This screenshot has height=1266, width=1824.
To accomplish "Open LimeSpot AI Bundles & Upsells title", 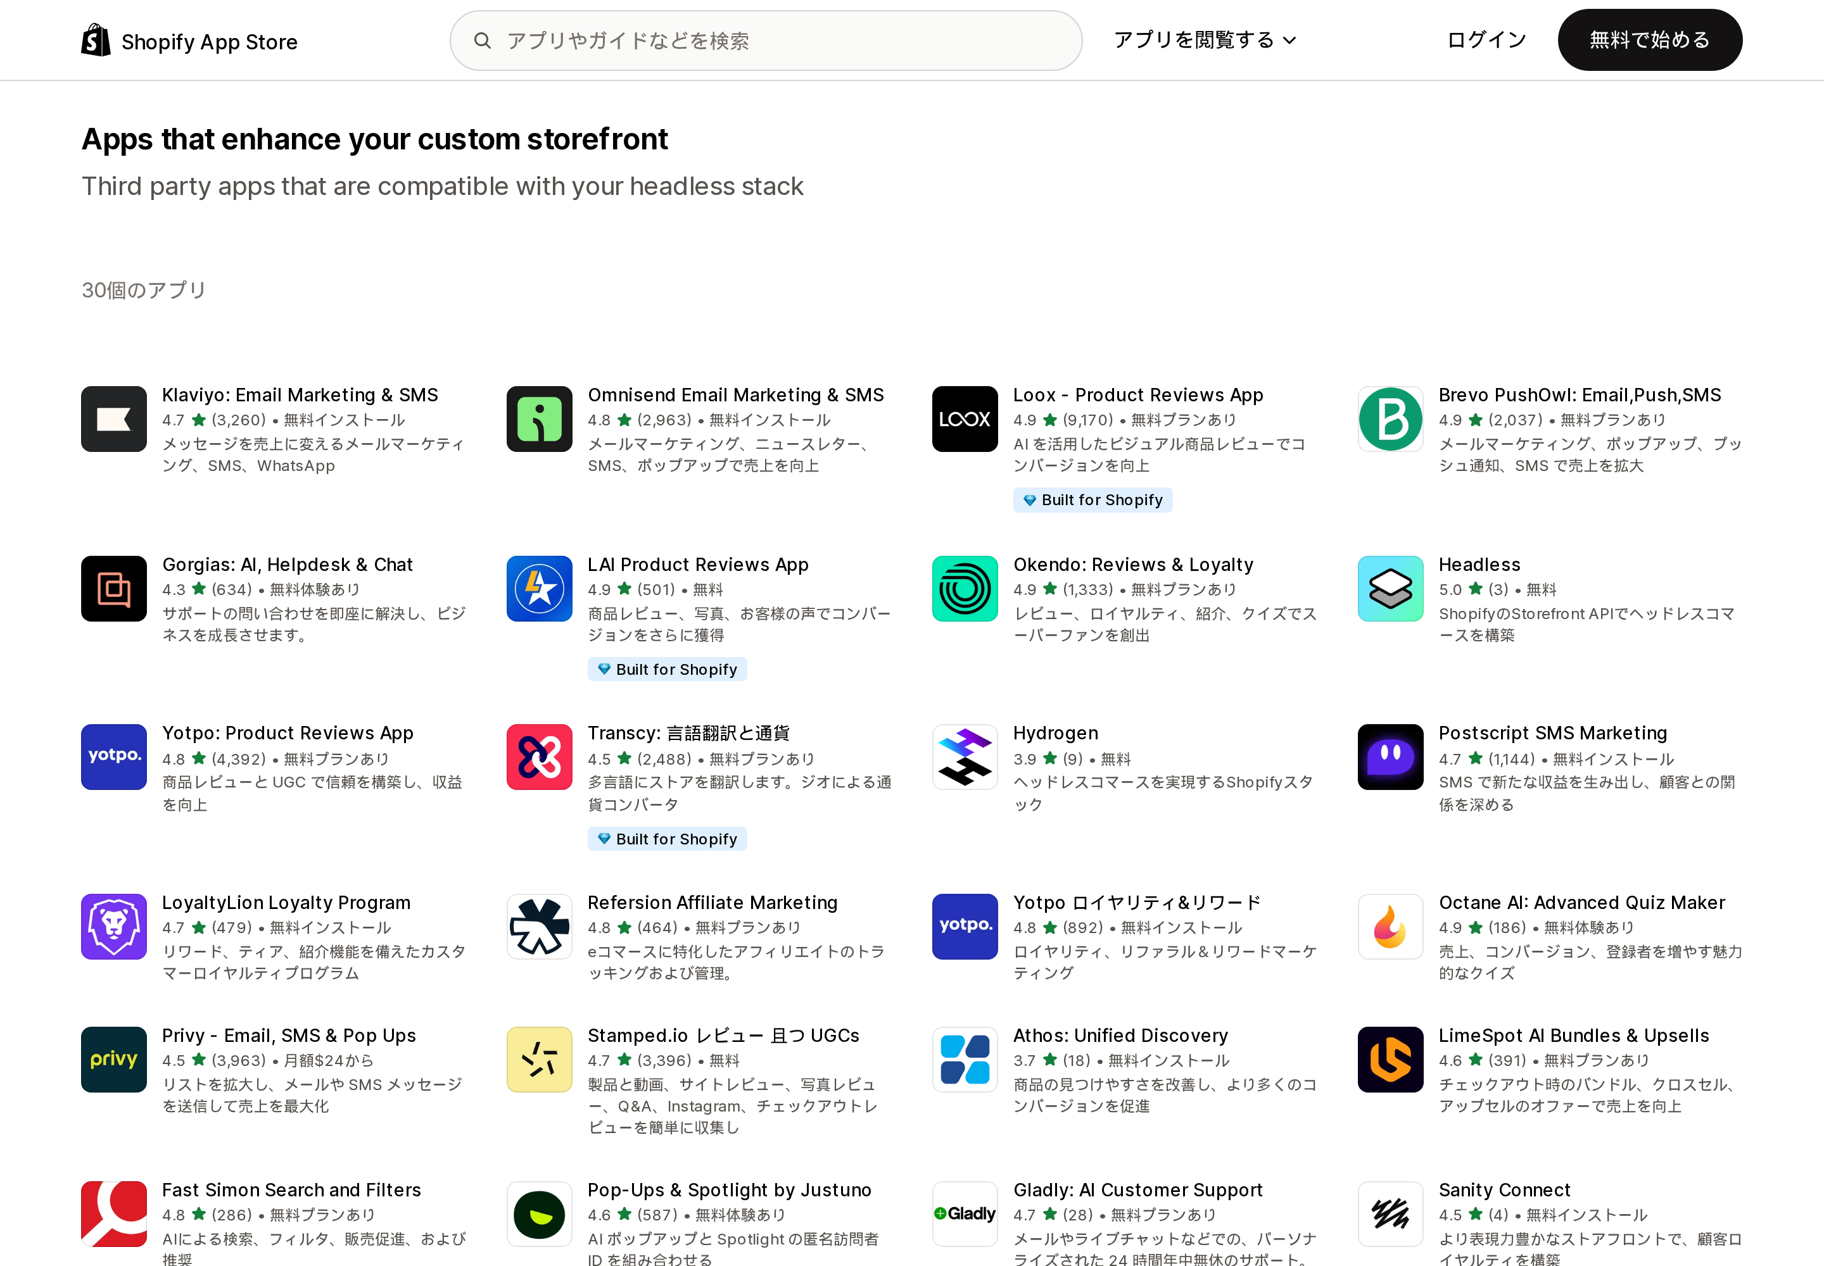I will tap(1573, 1036).
